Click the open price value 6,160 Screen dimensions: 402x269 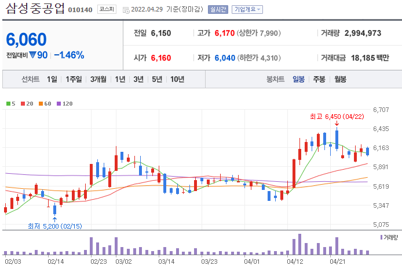click(x=161, y=58)
